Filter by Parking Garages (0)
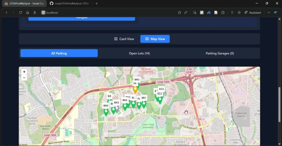 coord(220,53)
